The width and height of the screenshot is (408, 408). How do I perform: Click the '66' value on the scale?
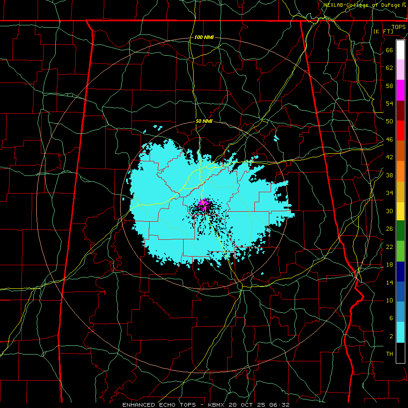[389, 50]
